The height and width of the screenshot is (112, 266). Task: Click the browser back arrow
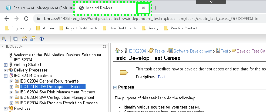(x=7, y=19)
